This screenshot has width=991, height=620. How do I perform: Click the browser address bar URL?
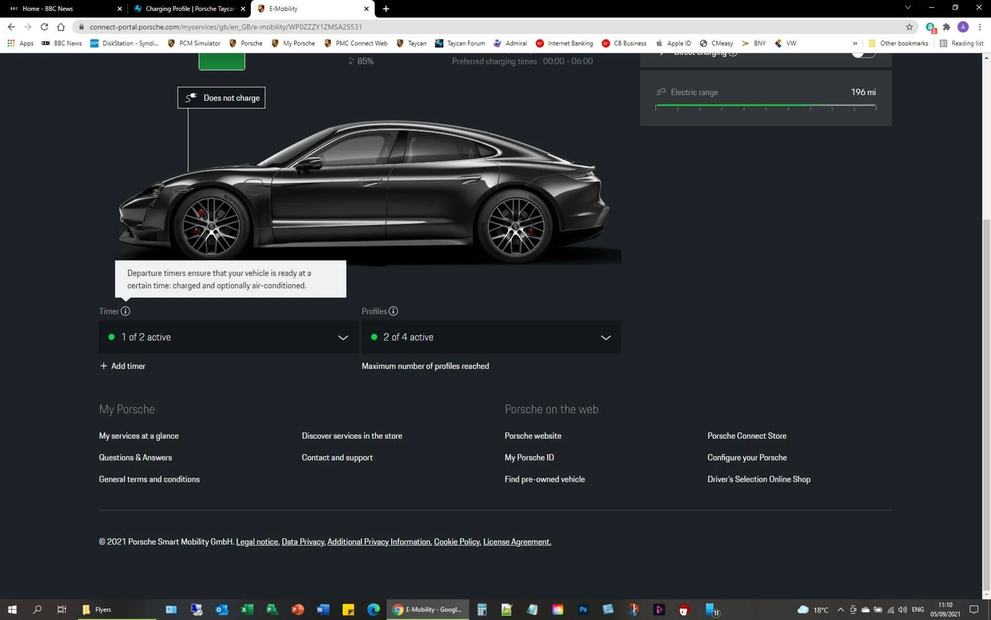click(225, 27)
